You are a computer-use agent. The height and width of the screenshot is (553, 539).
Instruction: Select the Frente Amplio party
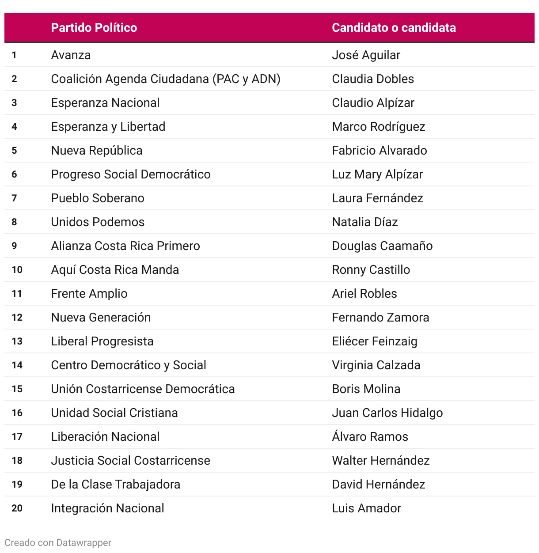[x=89, y=294]
